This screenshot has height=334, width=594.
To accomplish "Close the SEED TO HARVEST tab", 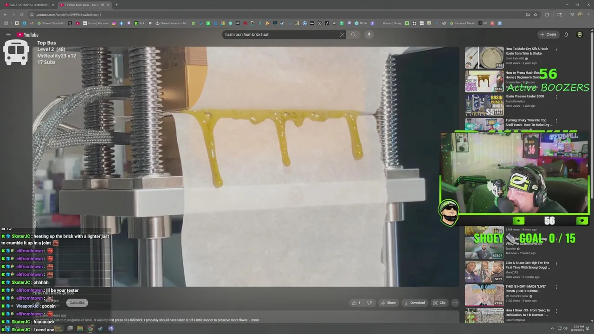I will pyautogui.click(x=53, y=5).
